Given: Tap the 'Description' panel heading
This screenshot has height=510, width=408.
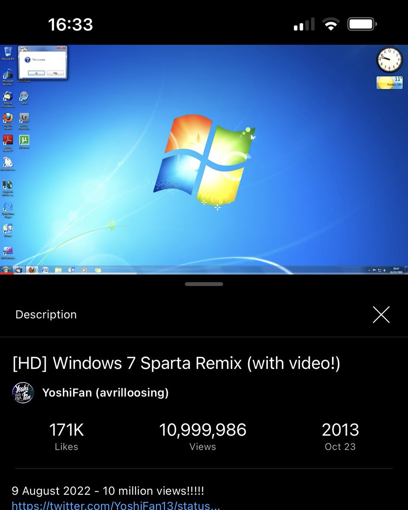Looking at the screenshot, I should coord(46,314).
